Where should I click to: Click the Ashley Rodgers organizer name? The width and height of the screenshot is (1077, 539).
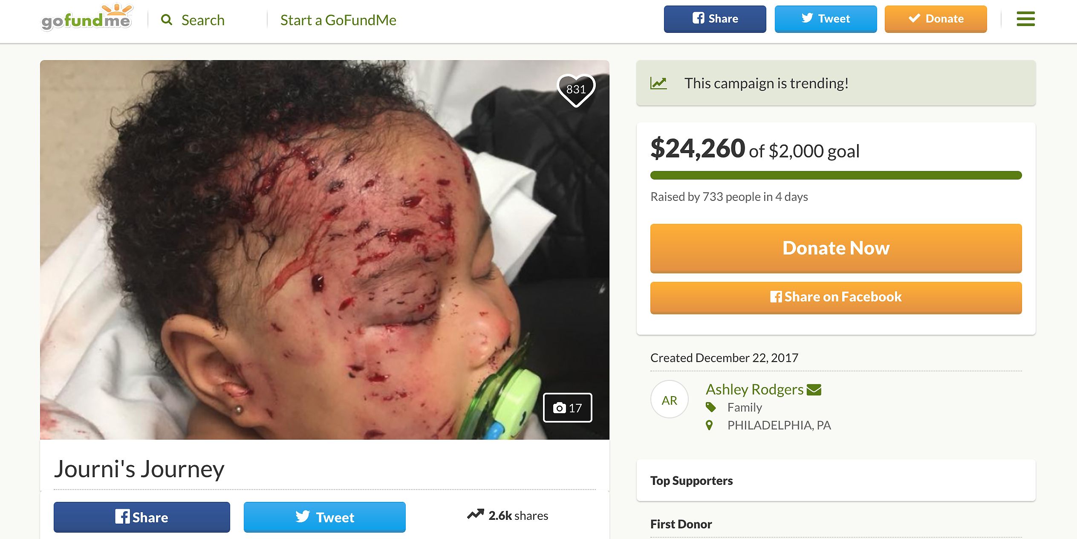(754, 389)
